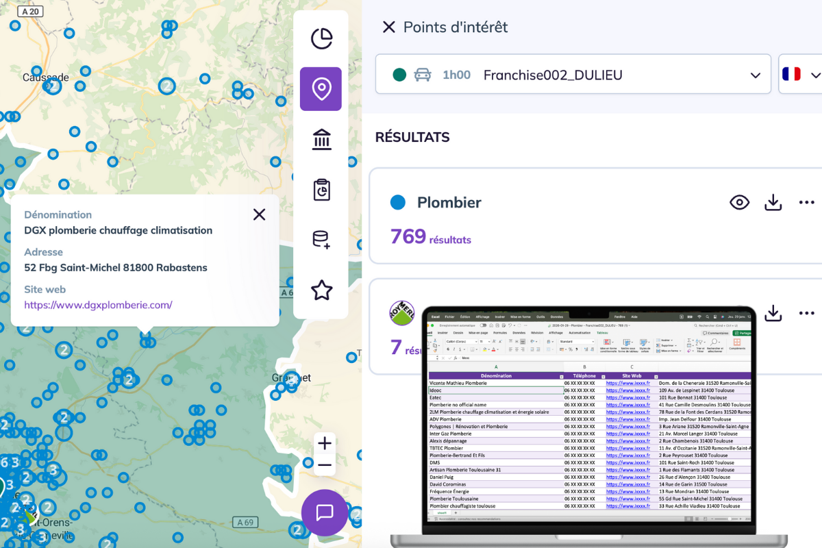Screen dimensions: 822x548
Task: Open the French flag country dropdown
Action: 801,75
